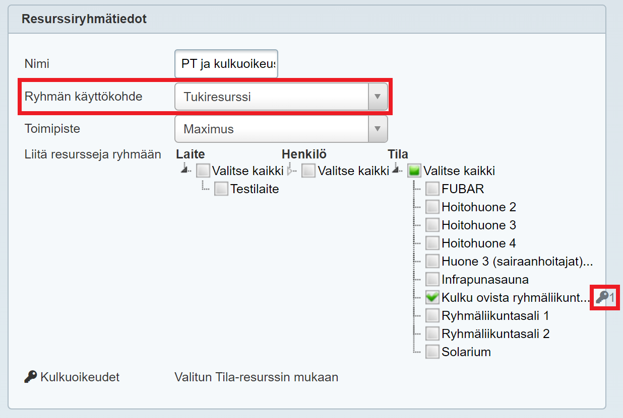Check the FUBAR checkbox
The image size is (623, 418).
[432, 189]
